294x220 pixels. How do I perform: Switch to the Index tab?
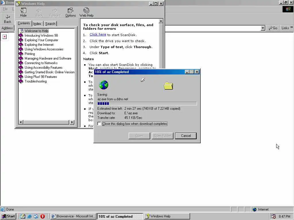[37, 24]
